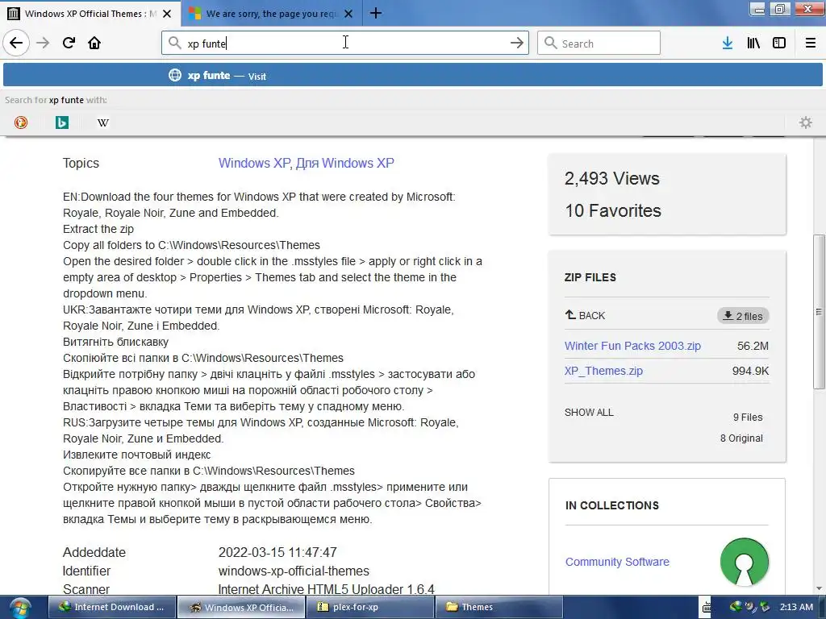826x619 pixels.
Task: Click the 56.2M file size
Action: [x=753, y=346]
